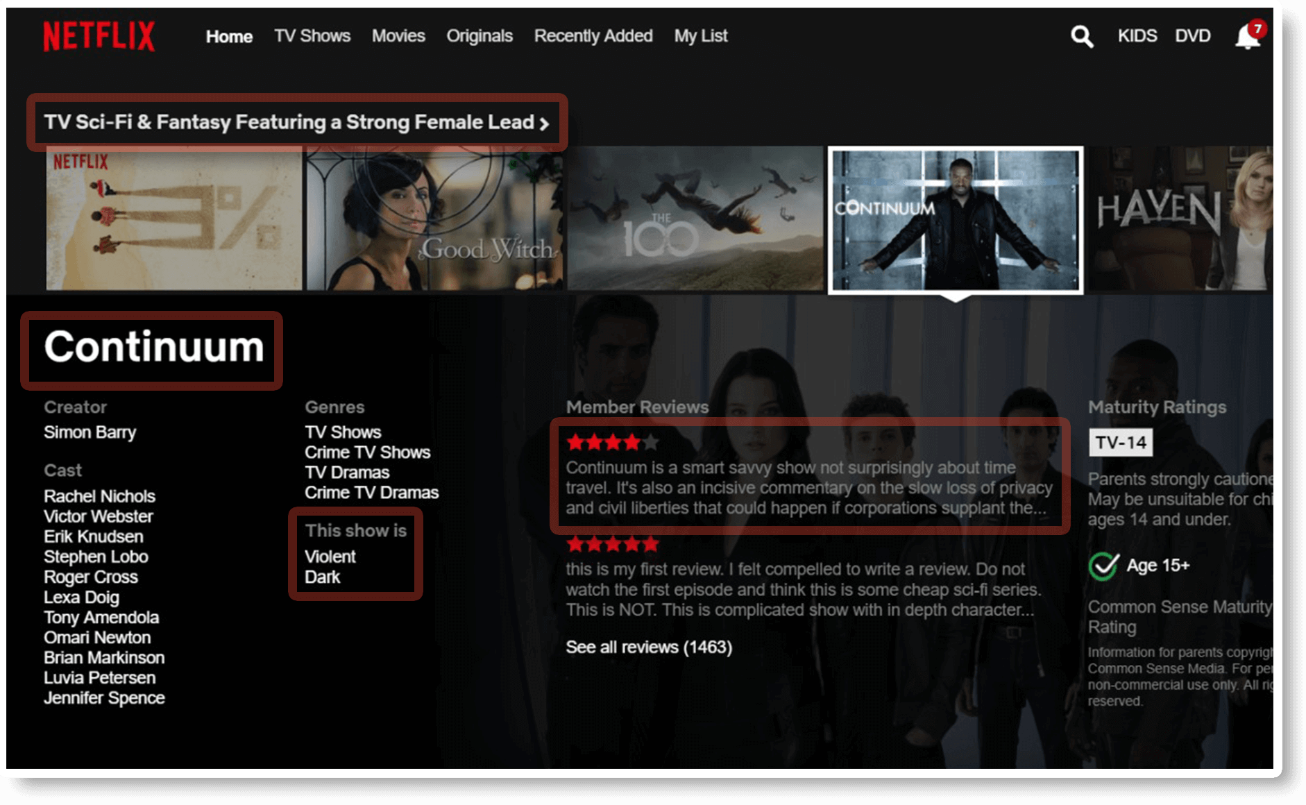Image resolution: width=1306 pixels, height=805 pixels.
Task: Select the Violent tag
Action: pos(330,557)
